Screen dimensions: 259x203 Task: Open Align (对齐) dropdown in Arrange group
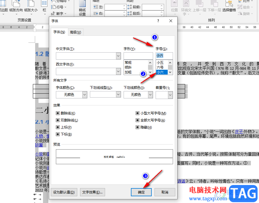click(x=246, y=1)
